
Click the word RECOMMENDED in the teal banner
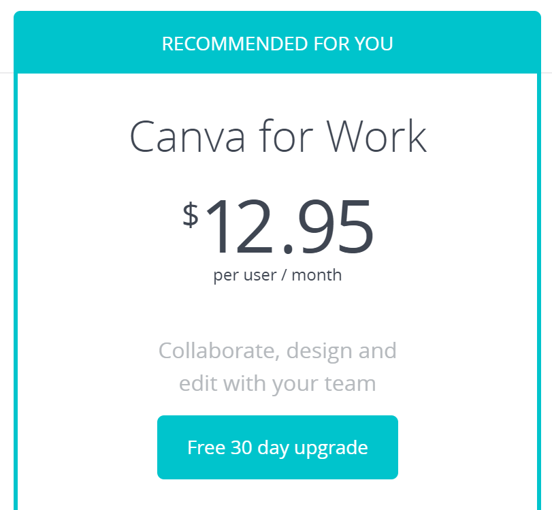click(x=235, y=44)
